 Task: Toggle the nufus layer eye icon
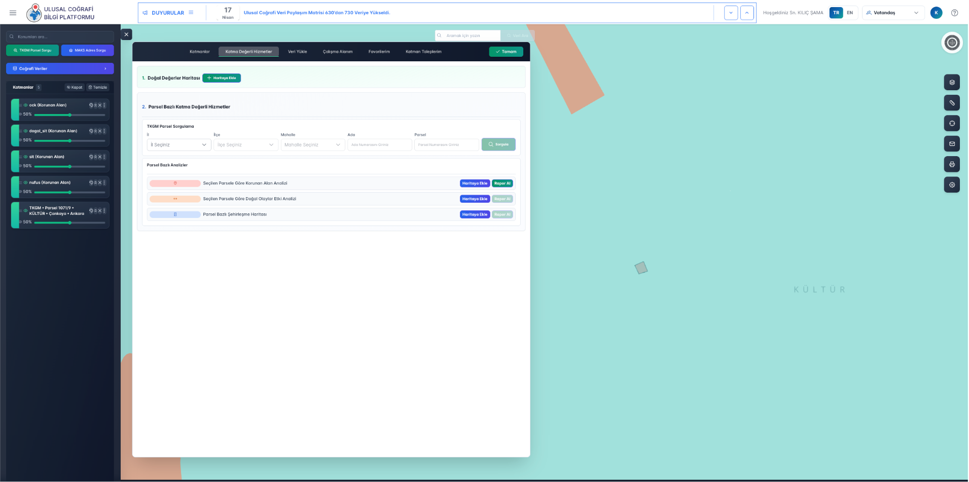point(25,182)
